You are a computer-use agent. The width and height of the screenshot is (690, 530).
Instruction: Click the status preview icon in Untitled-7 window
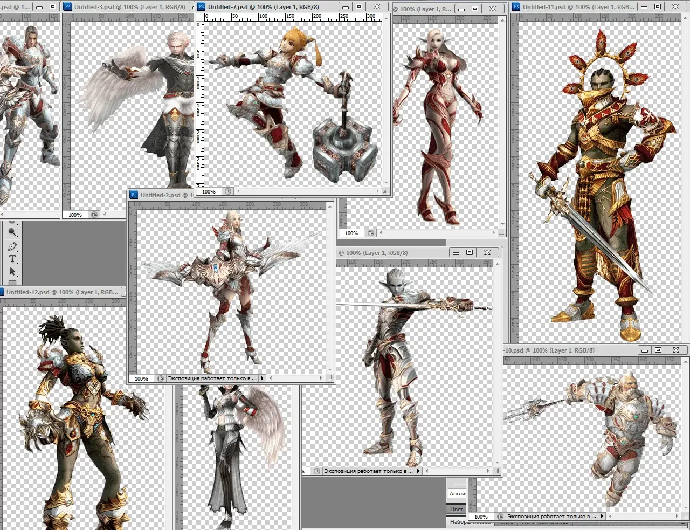pos(228,191)
